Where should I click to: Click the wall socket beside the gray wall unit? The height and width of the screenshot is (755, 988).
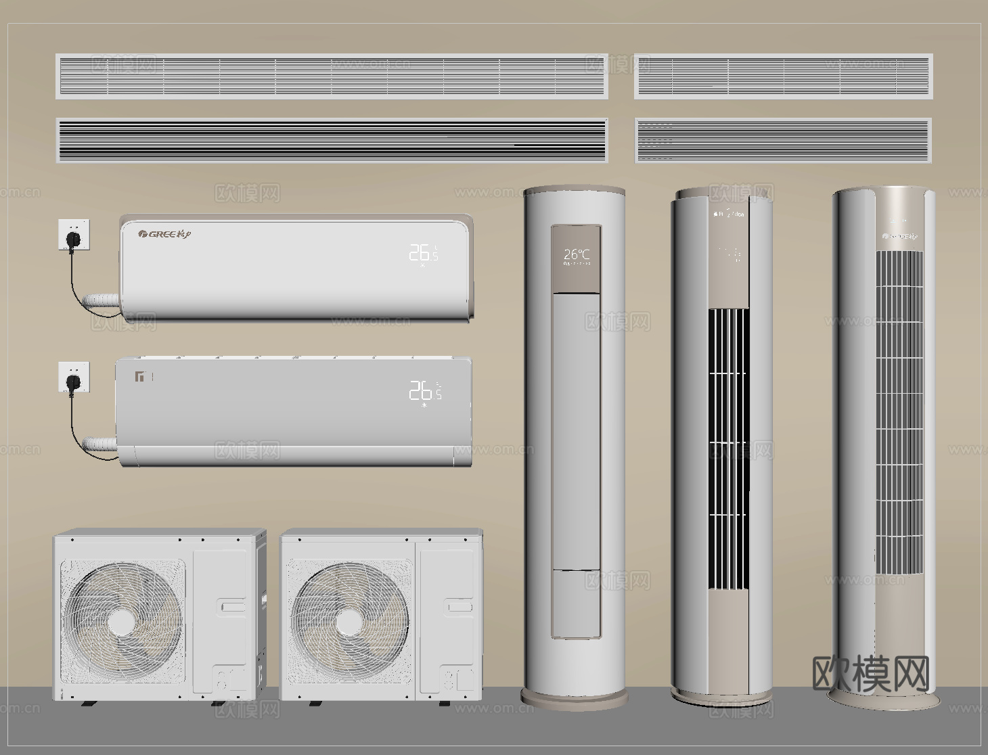[74, 378]
